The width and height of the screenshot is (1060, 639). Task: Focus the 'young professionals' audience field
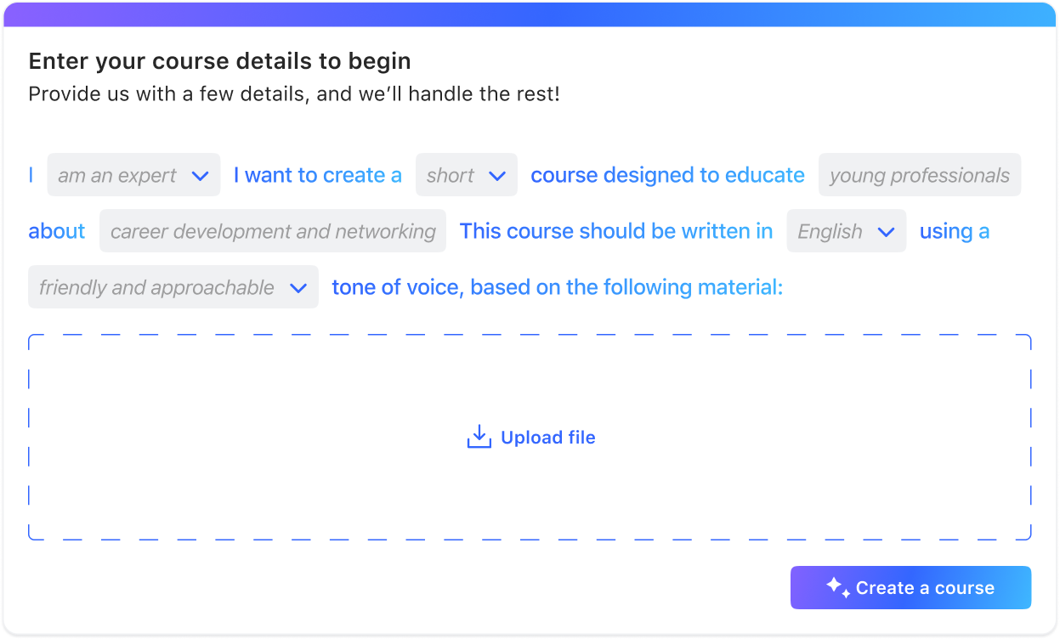click(919, 175)
